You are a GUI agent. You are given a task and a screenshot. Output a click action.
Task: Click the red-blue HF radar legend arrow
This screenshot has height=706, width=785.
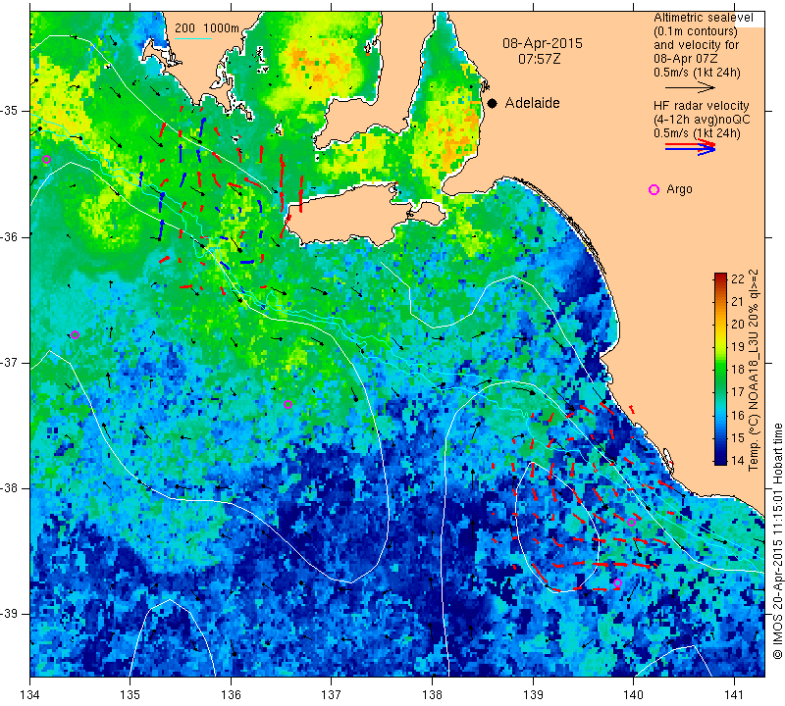(x=691, y=147)
